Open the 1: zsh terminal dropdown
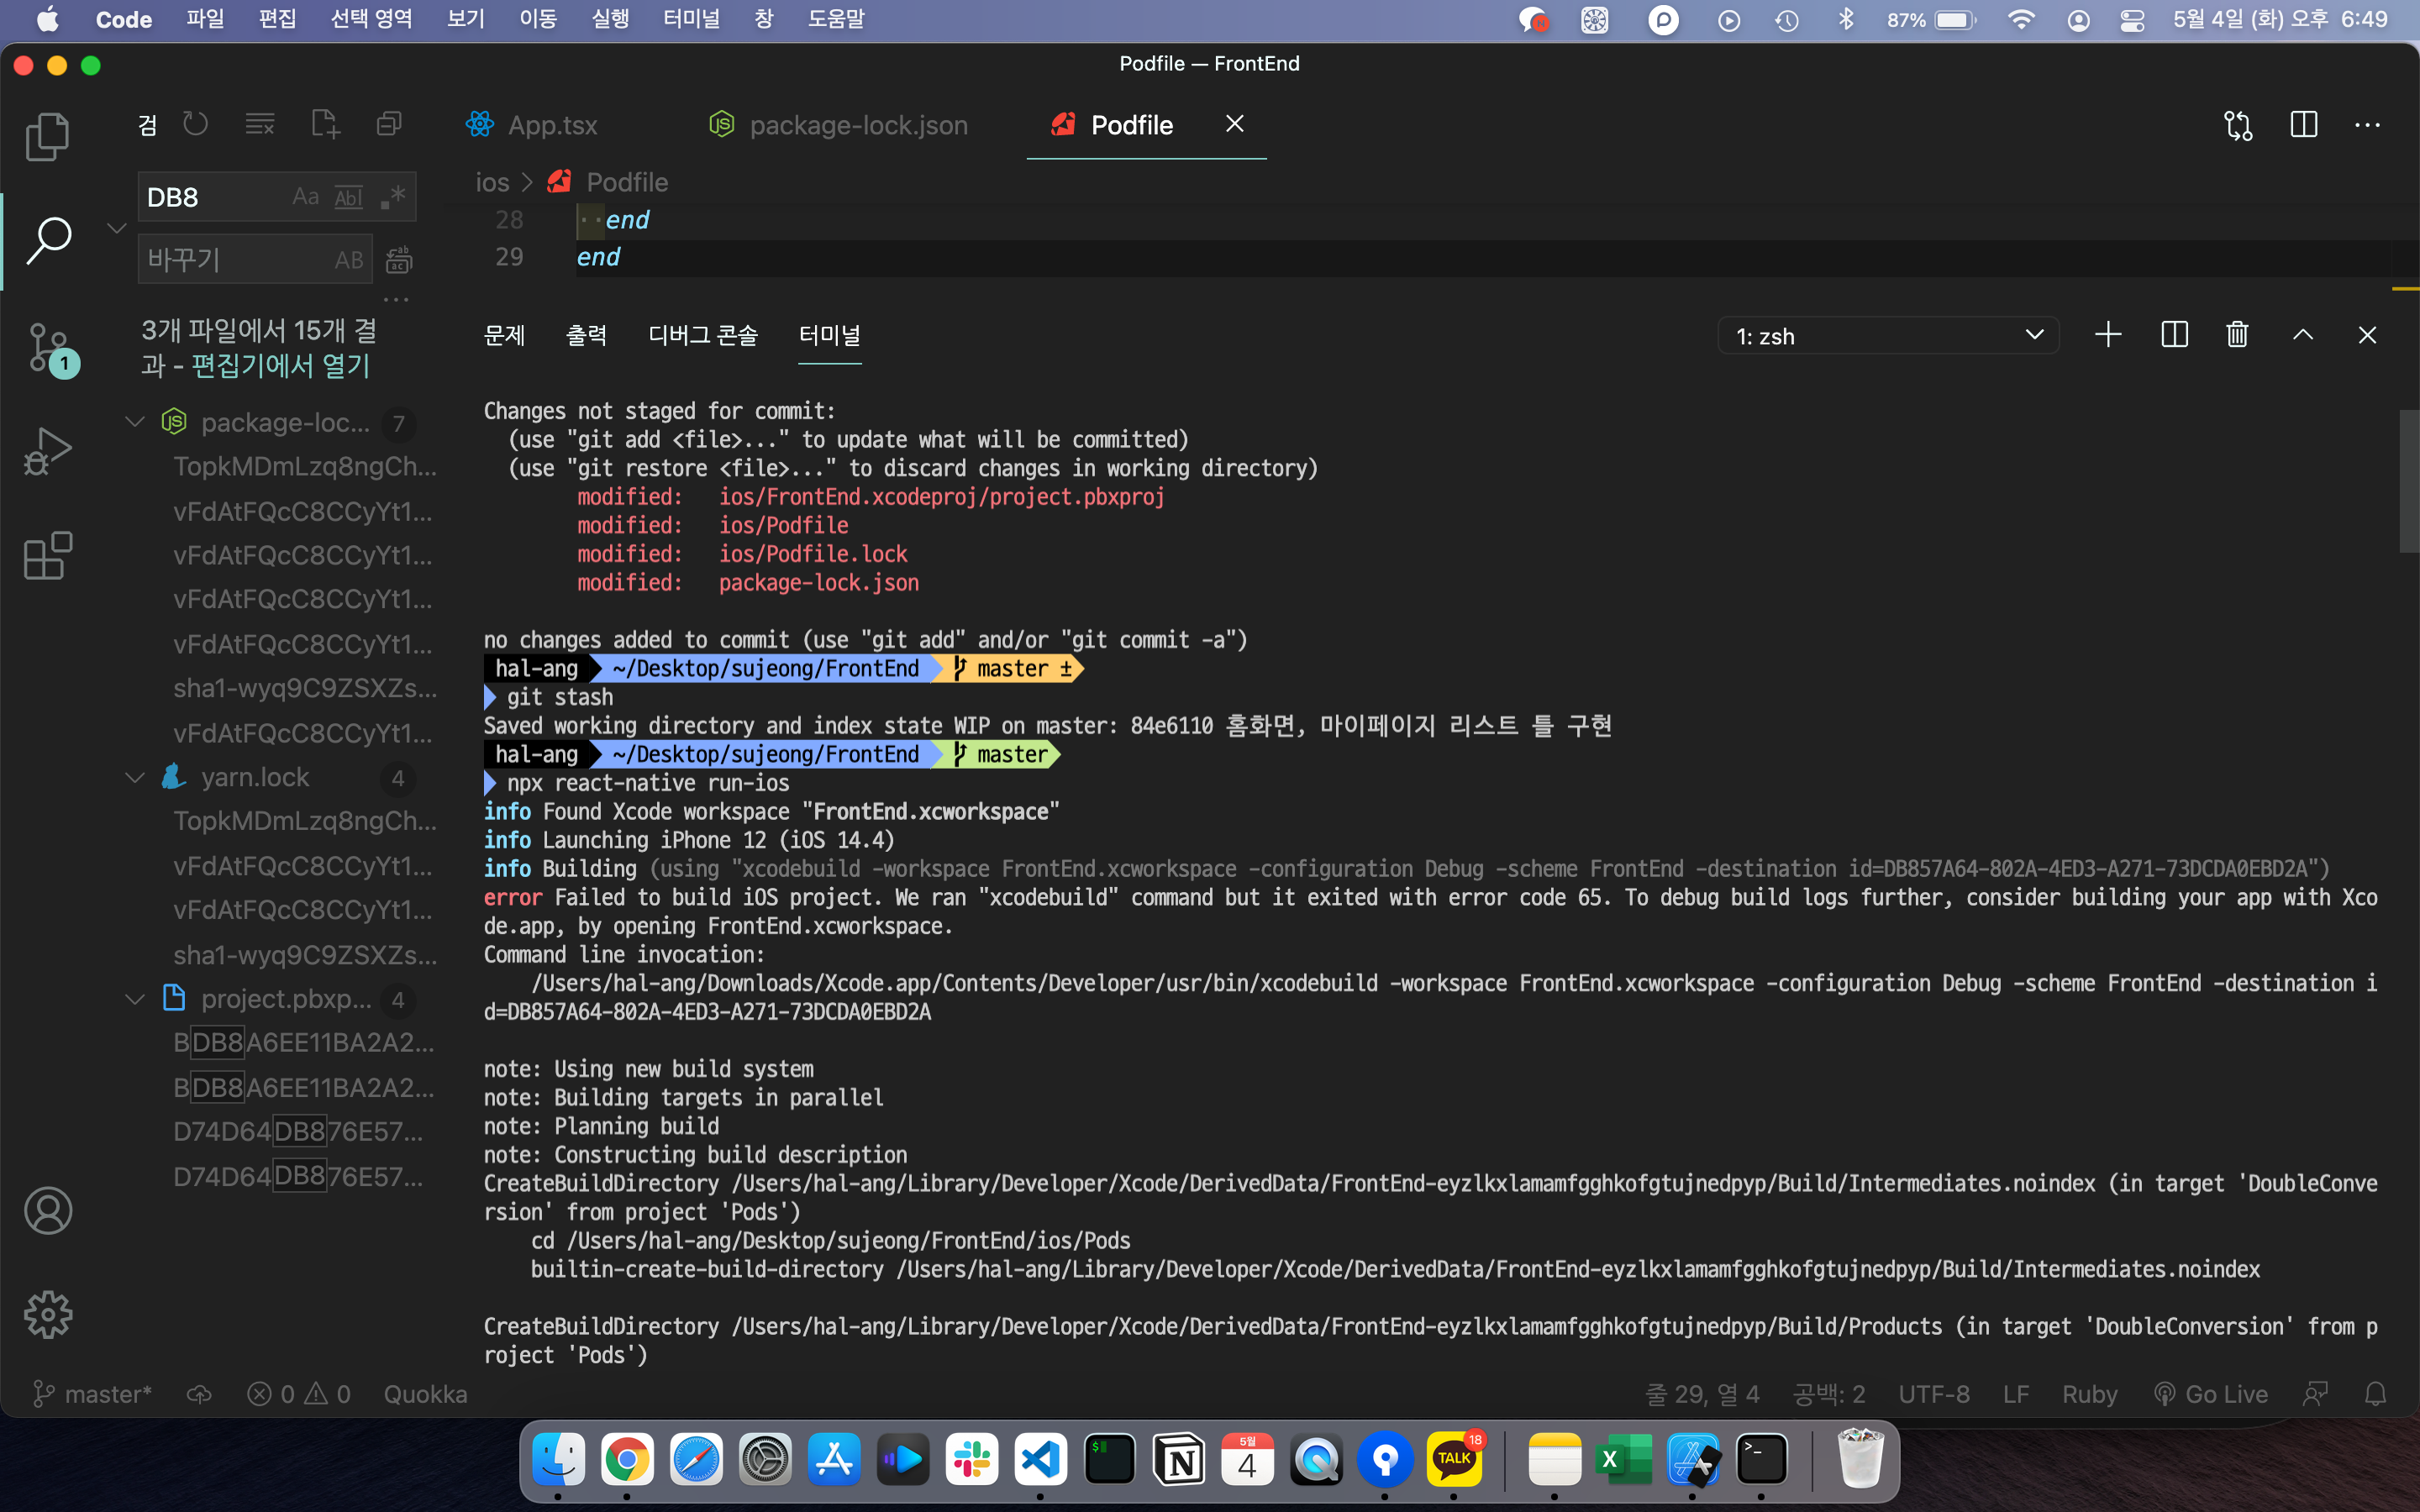 tap(1887, 336)
